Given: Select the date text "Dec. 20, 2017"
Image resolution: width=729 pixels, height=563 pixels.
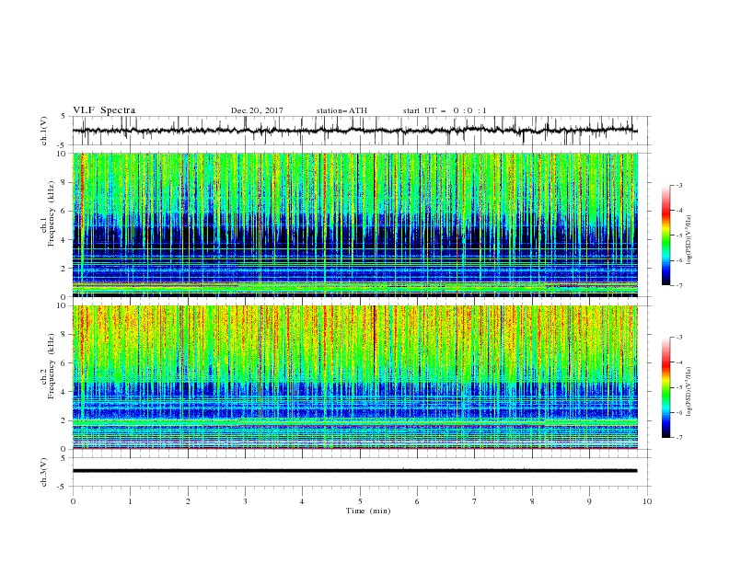Looking at the screenshot, I should tap(257, 110).
